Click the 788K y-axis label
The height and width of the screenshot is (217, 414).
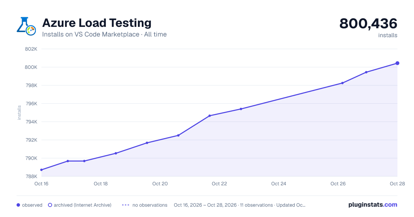[31, 176]
